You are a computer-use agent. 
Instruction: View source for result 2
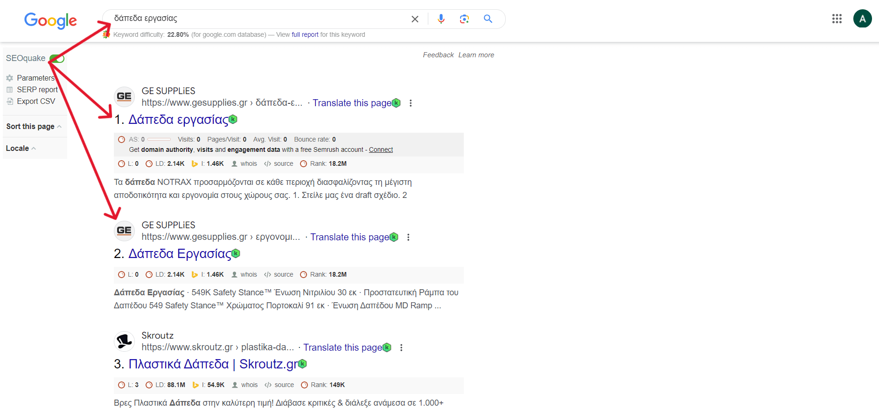(x=279, y=274)
